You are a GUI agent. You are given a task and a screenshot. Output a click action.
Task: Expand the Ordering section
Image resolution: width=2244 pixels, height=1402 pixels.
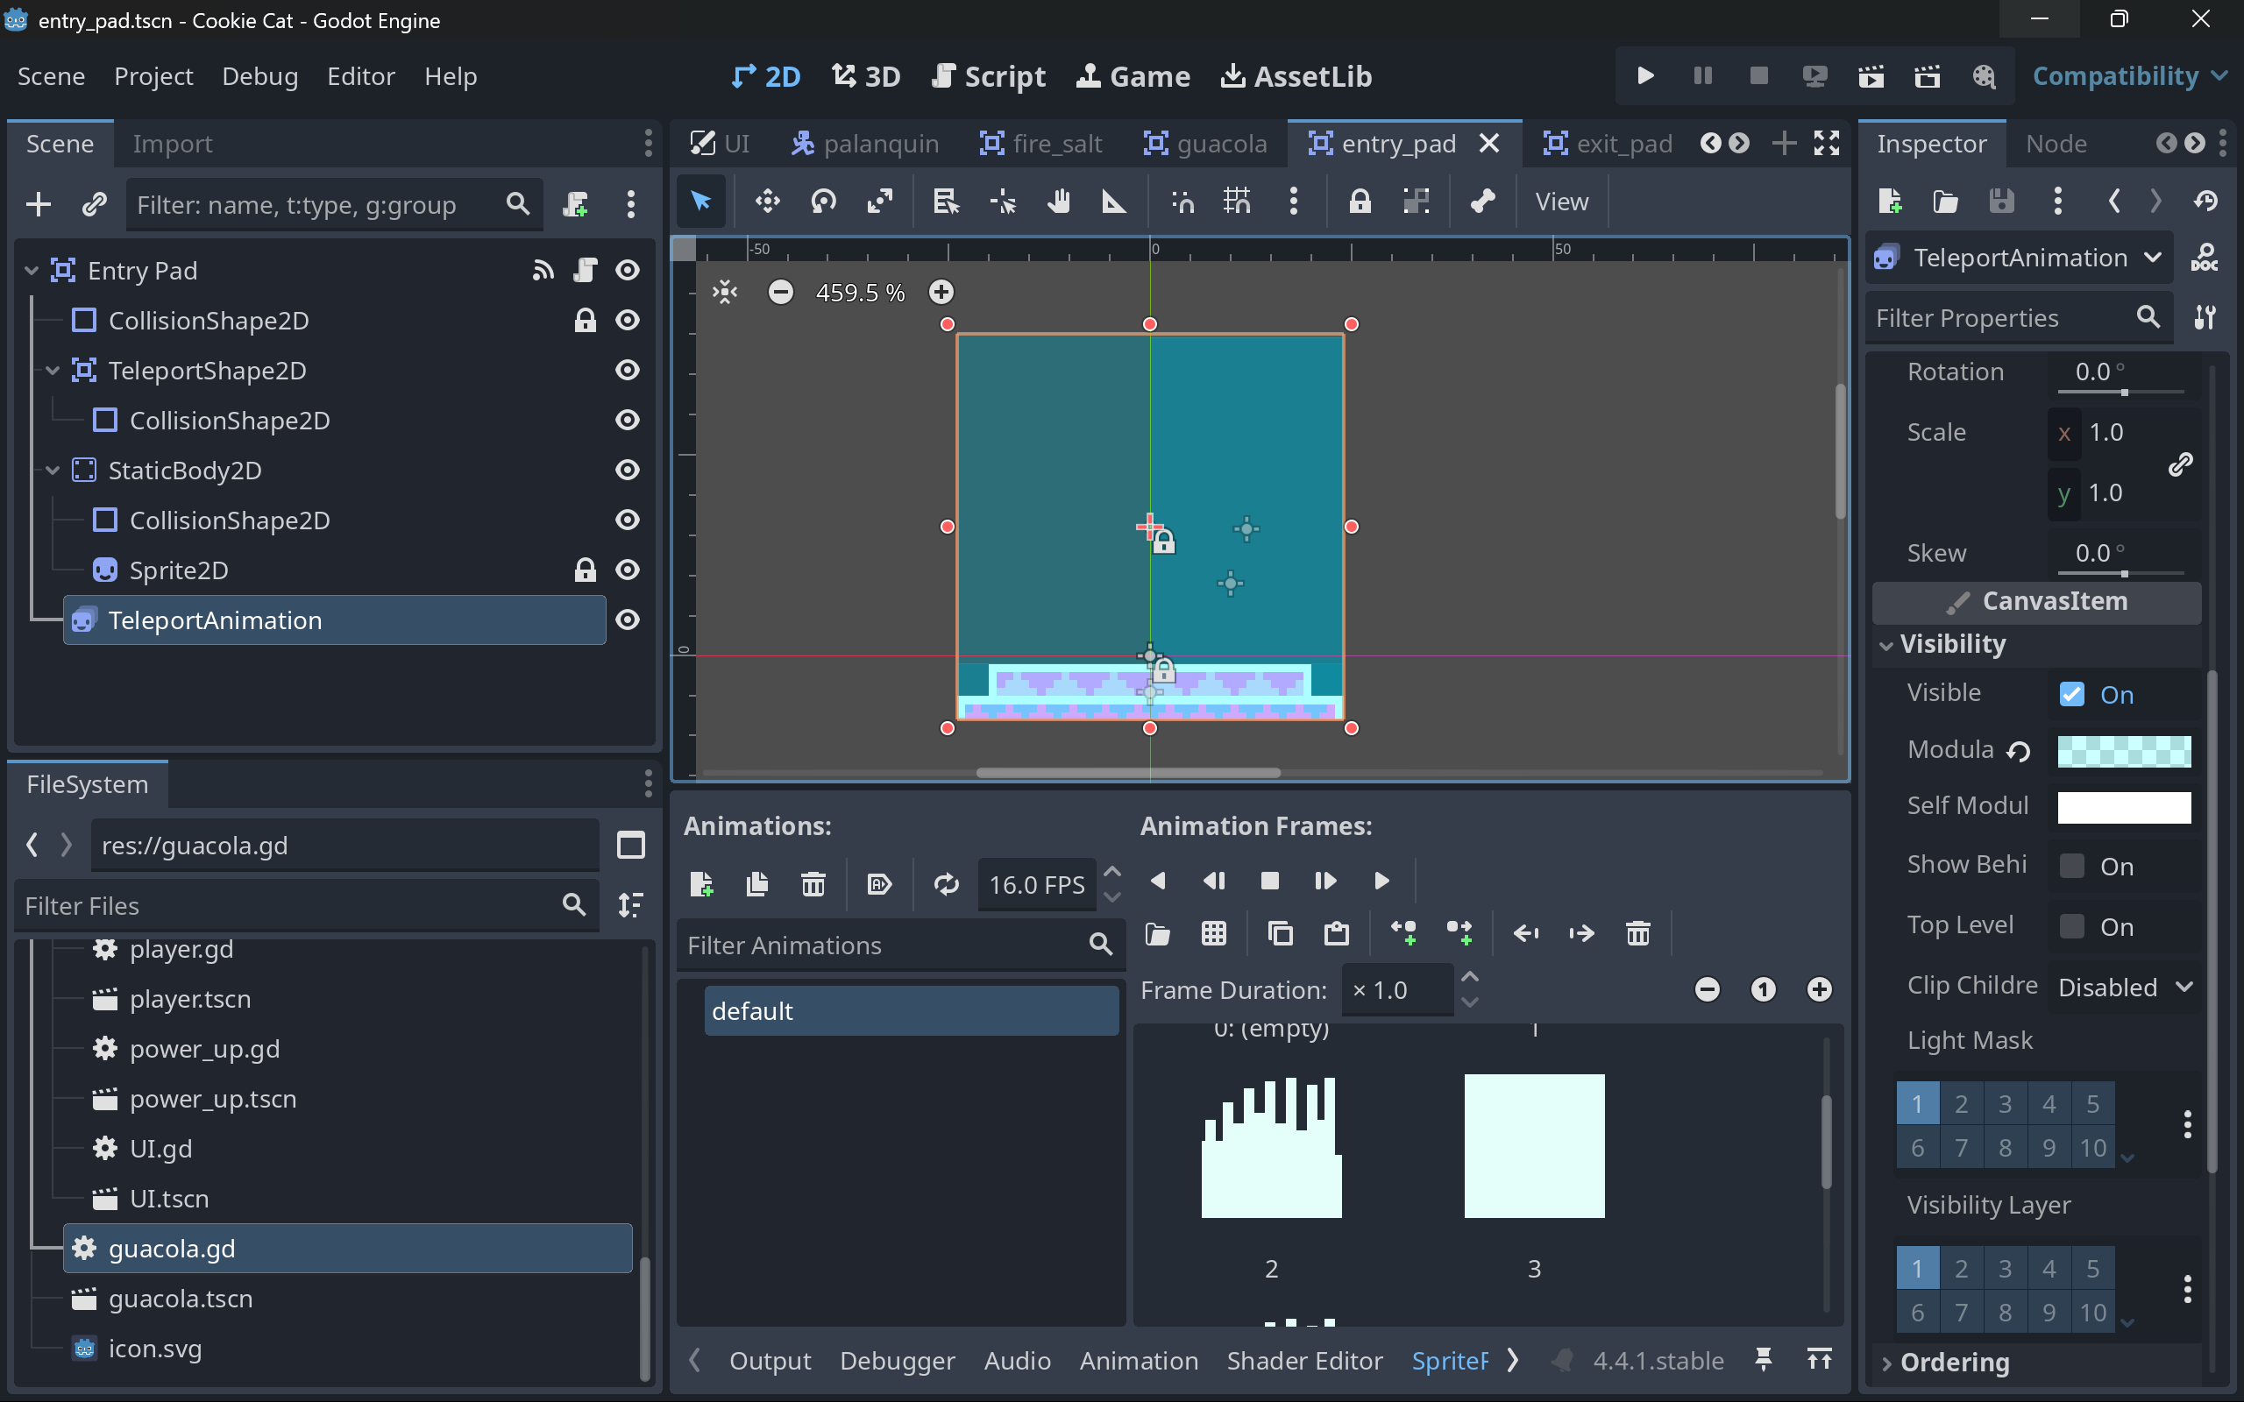1954,1362
